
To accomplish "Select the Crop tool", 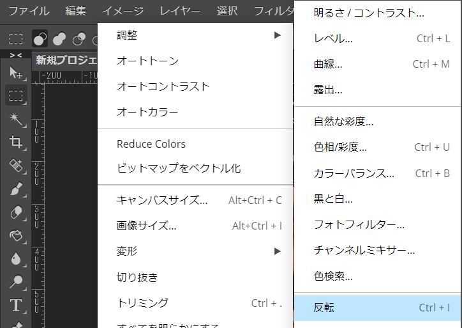I will pyautogui.click(x=16, y=142).
